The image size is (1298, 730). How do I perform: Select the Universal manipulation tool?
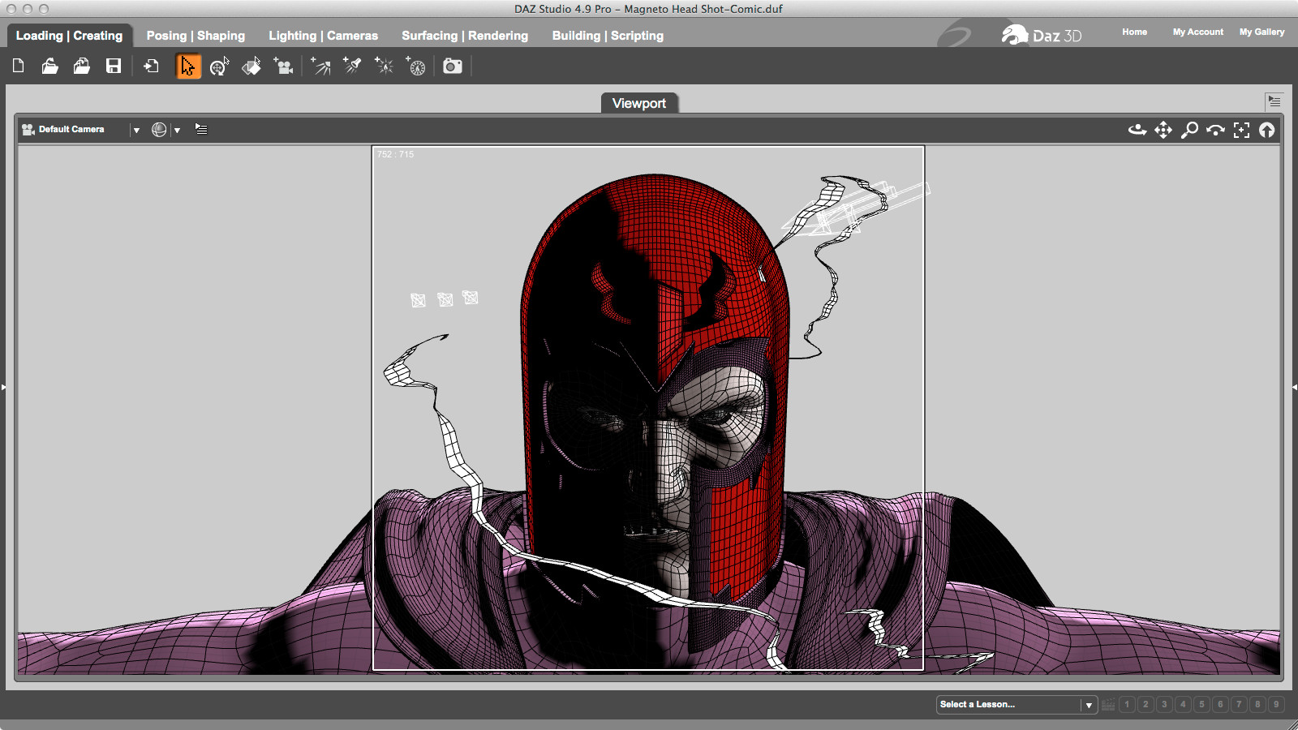(219, 67)
